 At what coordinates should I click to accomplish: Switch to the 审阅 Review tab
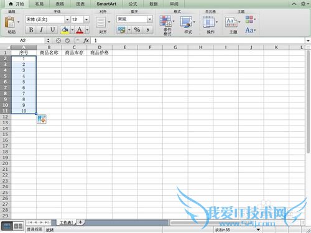coord(174,4)
